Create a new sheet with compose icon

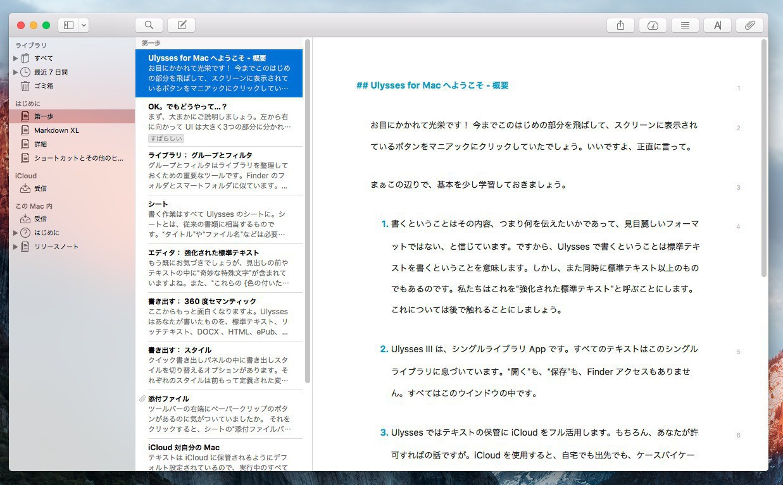pos(182,25)
